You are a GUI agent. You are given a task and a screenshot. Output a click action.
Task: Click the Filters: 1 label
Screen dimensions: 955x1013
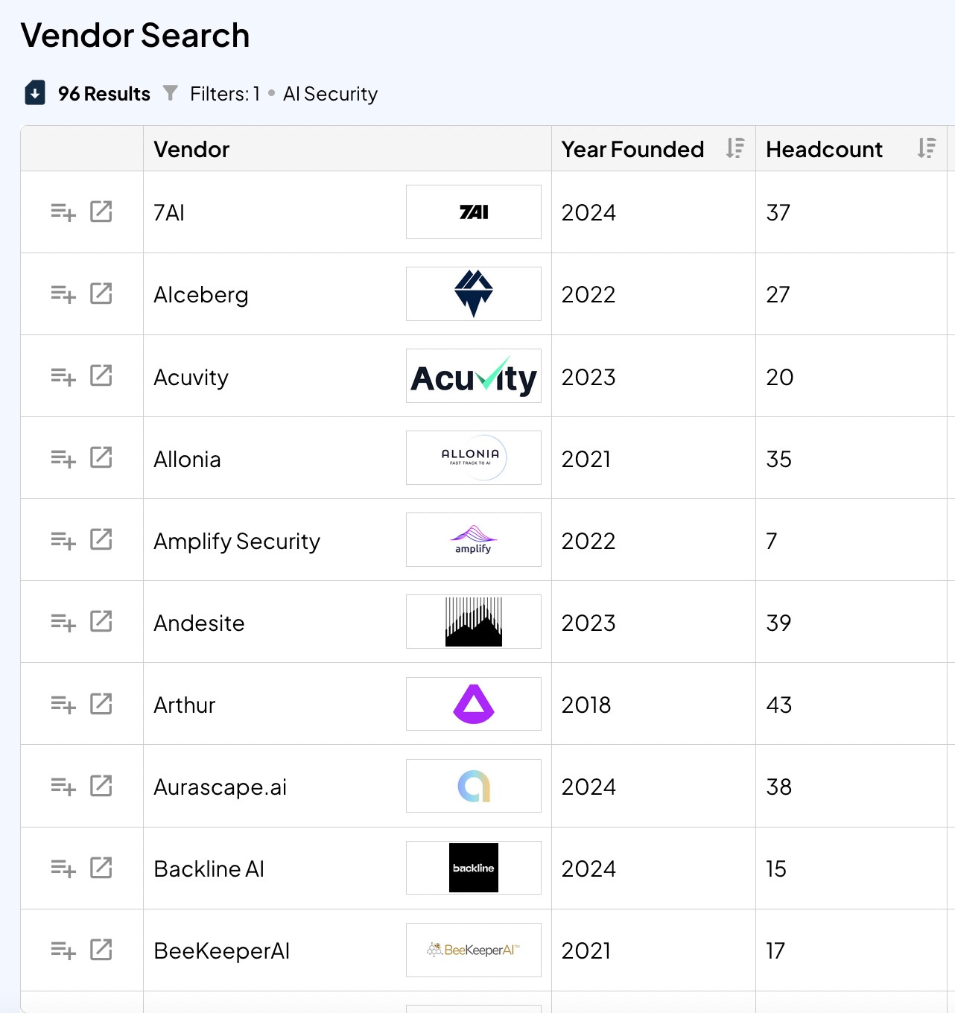tap(224, 94)
